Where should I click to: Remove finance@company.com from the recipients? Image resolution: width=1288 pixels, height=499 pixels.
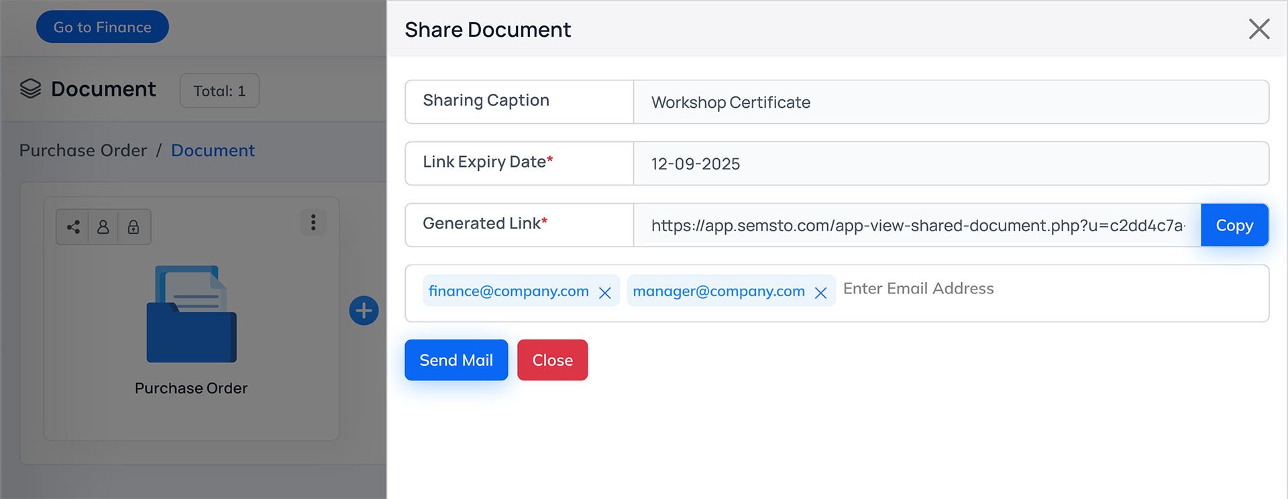click(x=604, y=293)
